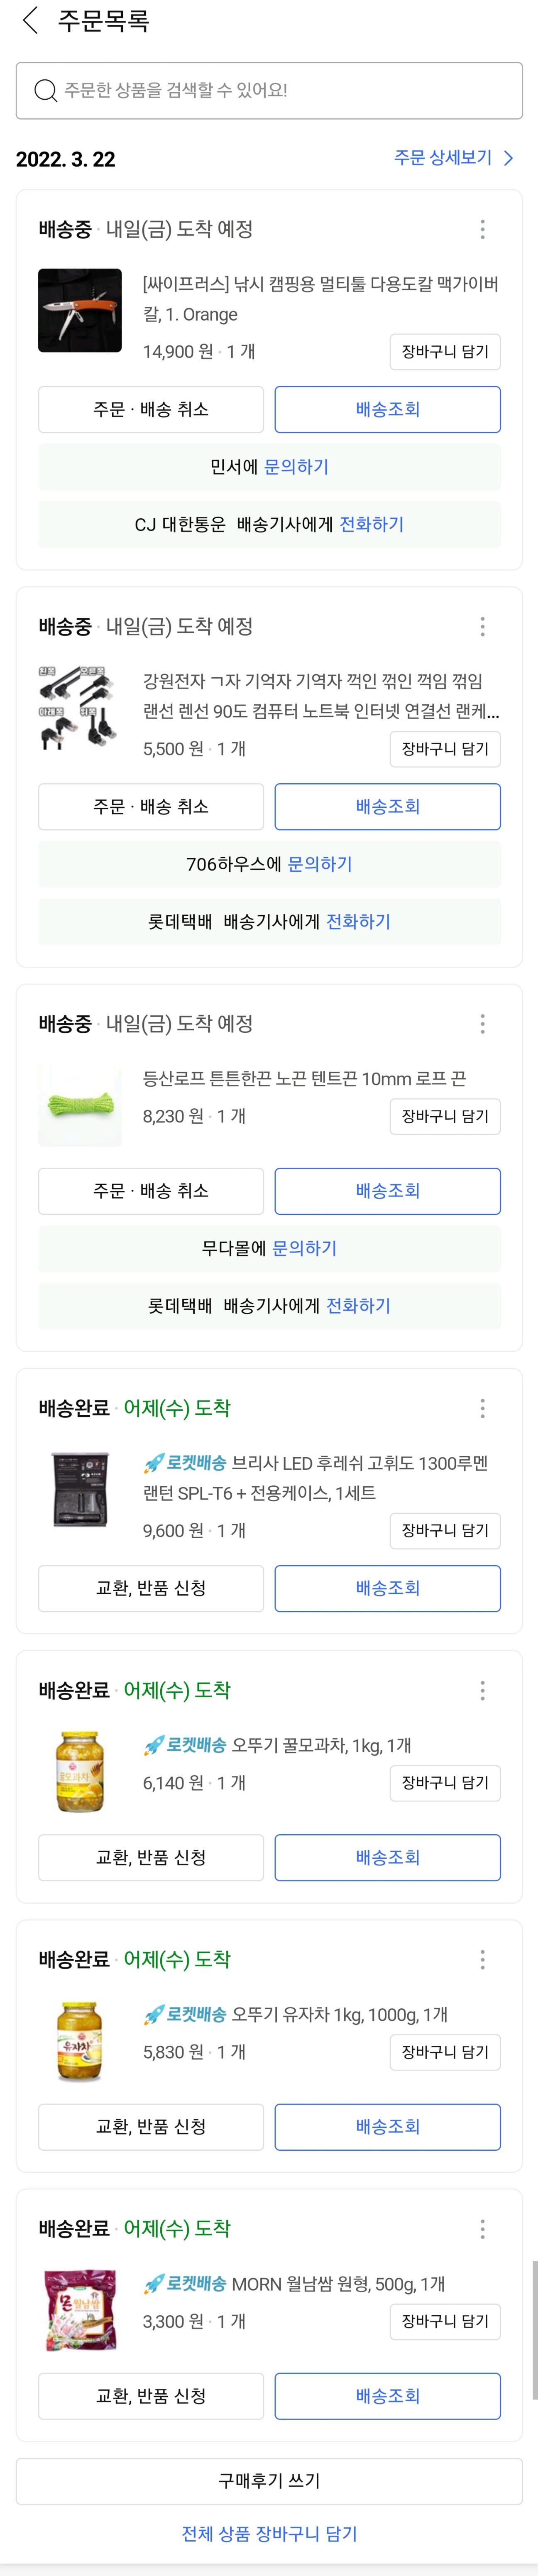Open more options for MORN 월남쌈 order
The image size is (538, 2576).
[482, 2228]
